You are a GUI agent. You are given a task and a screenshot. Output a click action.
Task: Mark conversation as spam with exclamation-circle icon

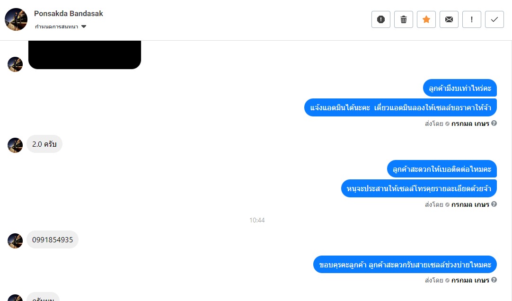381,19
